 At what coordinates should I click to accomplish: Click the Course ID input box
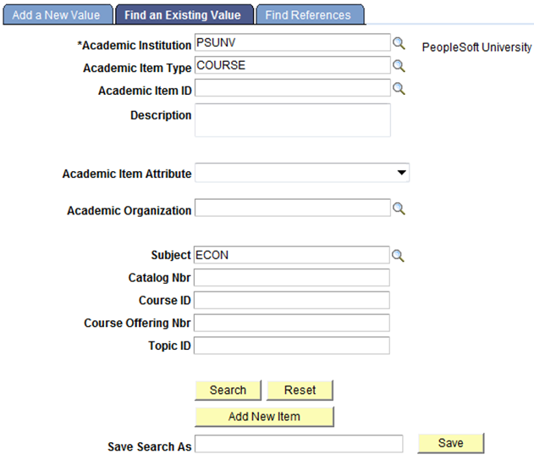292,301
